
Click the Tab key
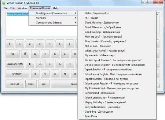tap(13, 54)
